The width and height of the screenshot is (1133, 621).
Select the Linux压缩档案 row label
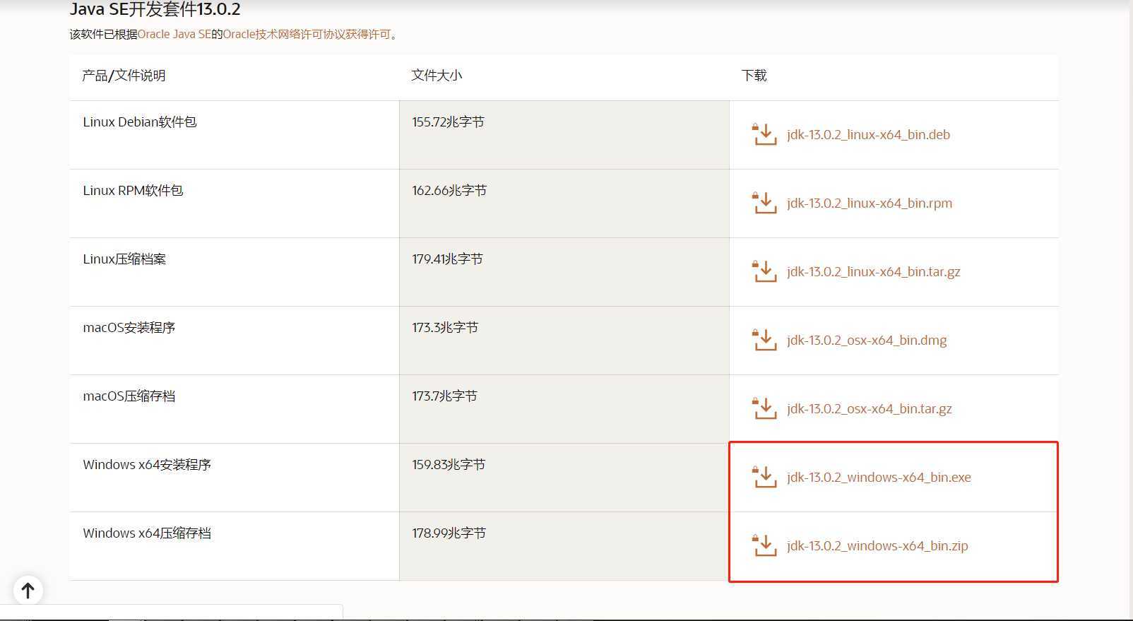[124, 259]
